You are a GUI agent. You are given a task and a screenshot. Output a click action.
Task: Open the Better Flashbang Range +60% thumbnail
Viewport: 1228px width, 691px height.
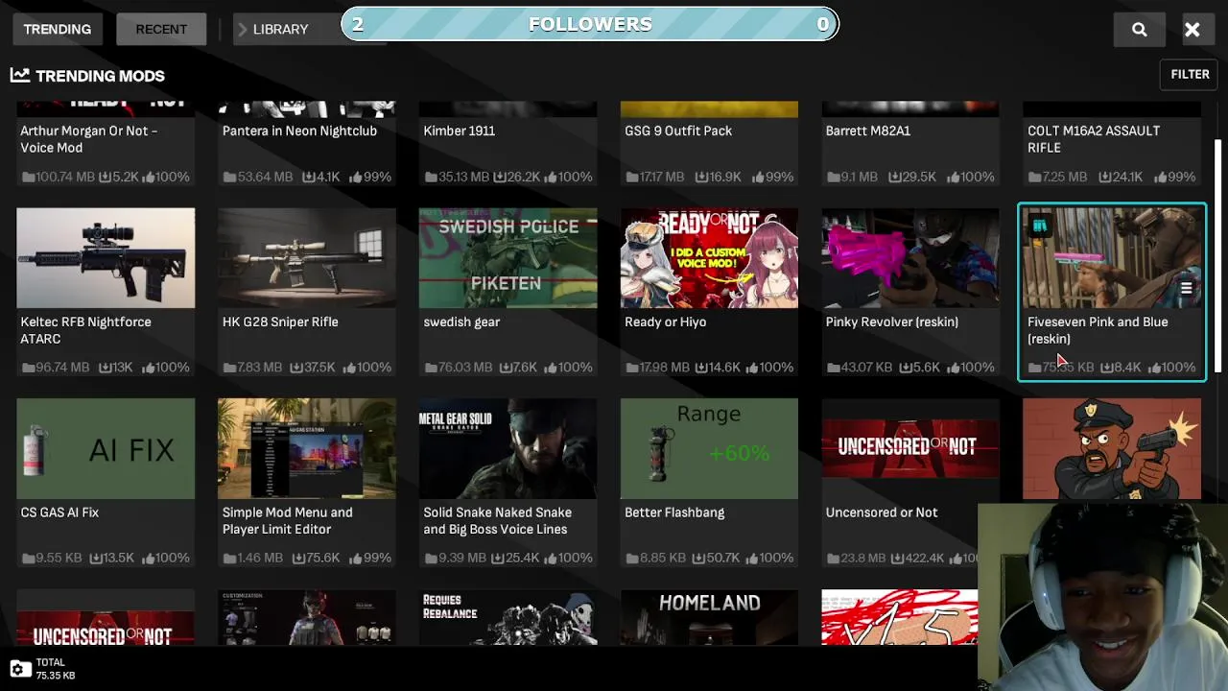709,449
